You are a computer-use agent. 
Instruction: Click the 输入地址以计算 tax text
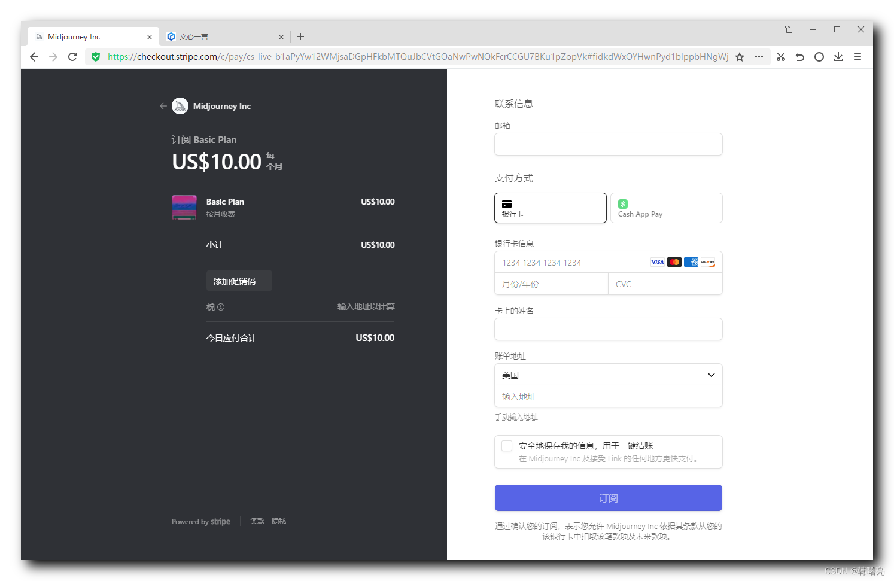366,306
